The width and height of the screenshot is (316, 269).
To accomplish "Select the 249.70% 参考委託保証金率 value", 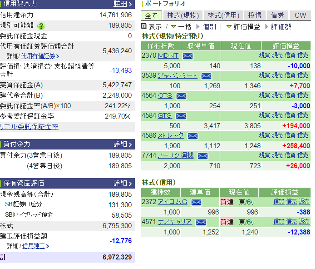I will [118, 116].
